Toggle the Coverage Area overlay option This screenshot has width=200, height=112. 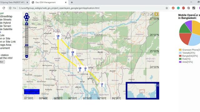(x=6, y=45)
